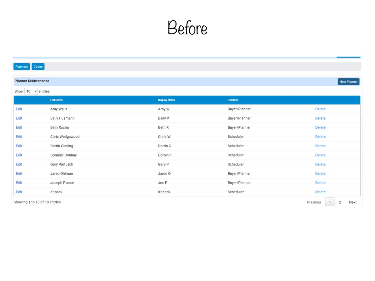375x281 pixels.
Task: Delete the Gary Partusch scheduler
Action: 320,164
